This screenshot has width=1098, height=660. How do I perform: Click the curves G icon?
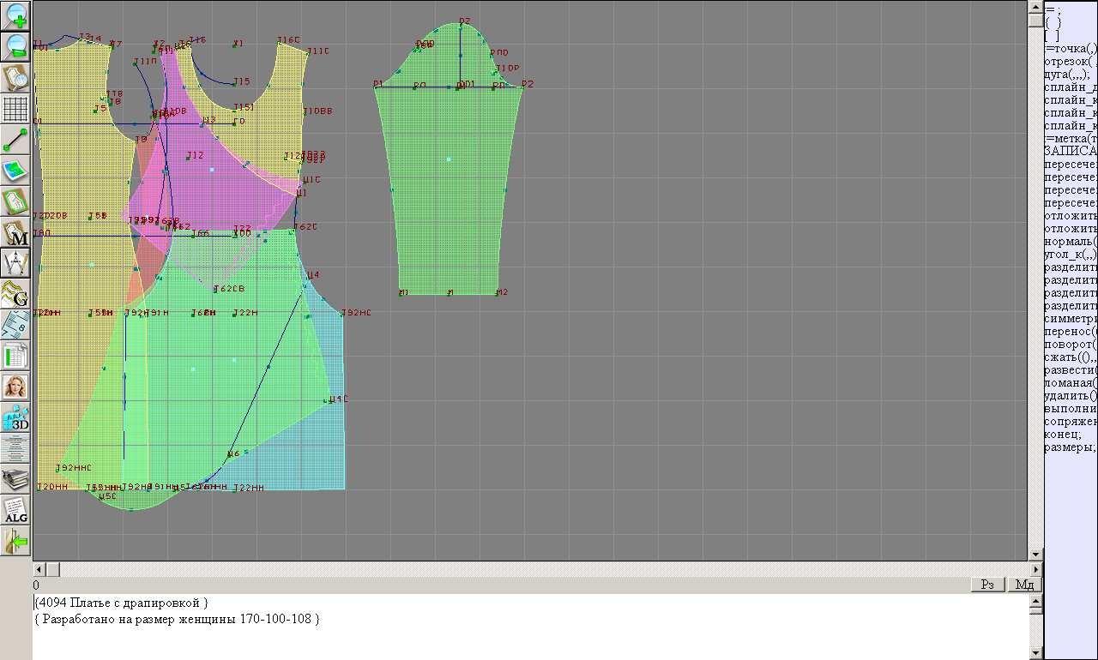16,294
